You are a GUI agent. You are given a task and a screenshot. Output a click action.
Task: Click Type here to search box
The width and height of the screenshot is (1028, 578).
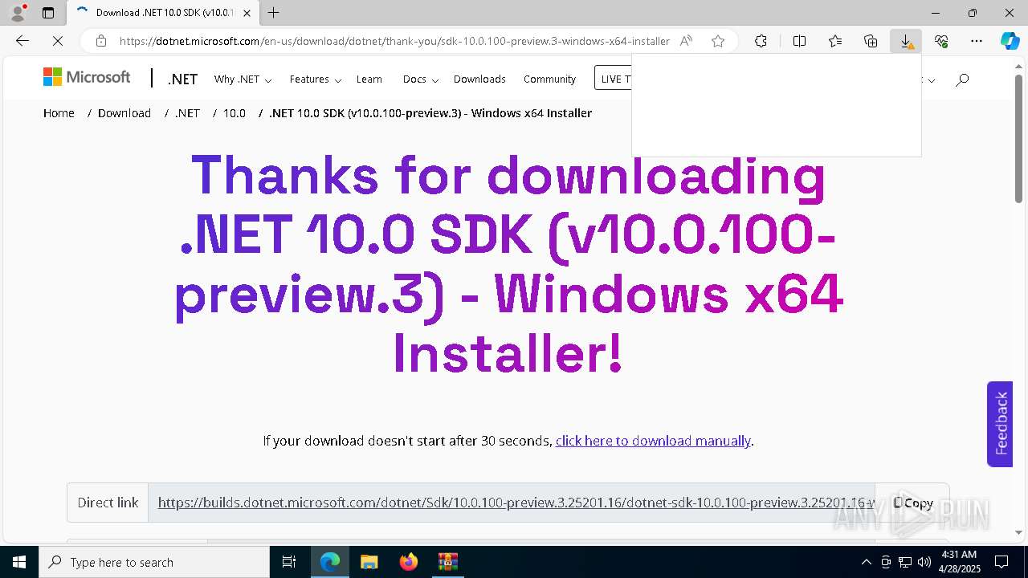(154, 562)
